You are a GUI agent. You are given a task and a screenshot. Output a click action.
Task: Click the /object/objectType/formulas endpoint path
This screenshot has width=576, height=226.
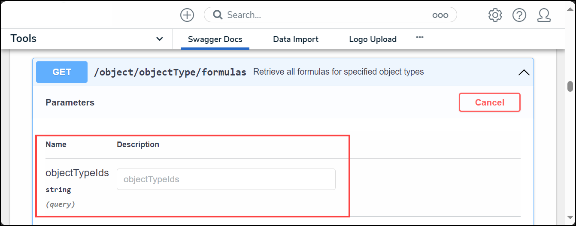(170, 72)
